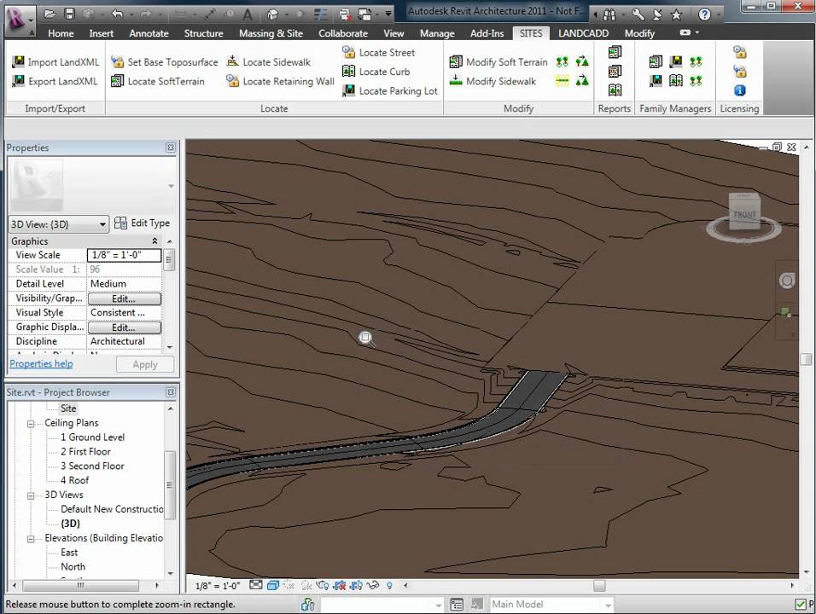Image resolution: width=816 pixels, height=614 pixels.
Task: Click the top lock icon in Licensing panel
Action: [739, 52]
